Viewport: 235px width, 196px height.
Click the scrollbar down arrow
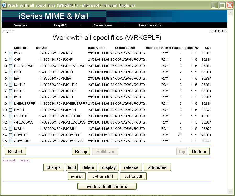pyautogui.click(x=230, y=191)
